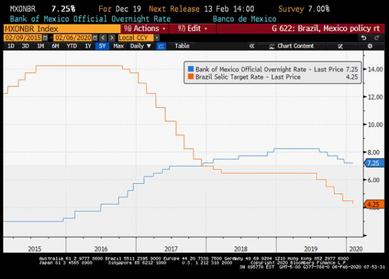Click legend text Bank of Mexico Official Overnight Rate
Screen dimensions: 389x279
pos(251,70)
